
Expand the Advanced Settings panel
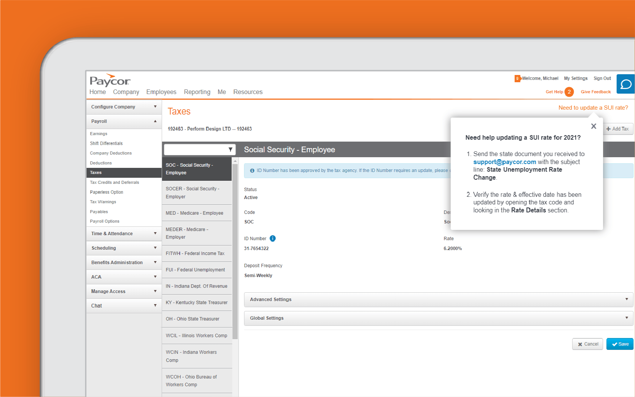(439, 300)
